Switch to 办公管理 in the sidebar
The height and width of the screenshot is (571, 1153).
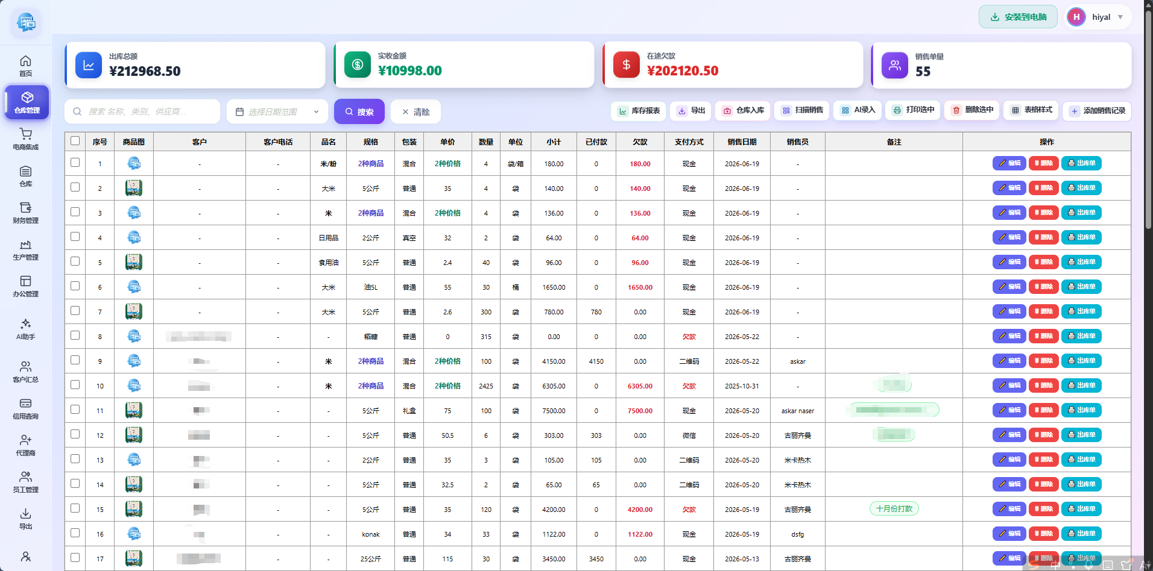25,286
